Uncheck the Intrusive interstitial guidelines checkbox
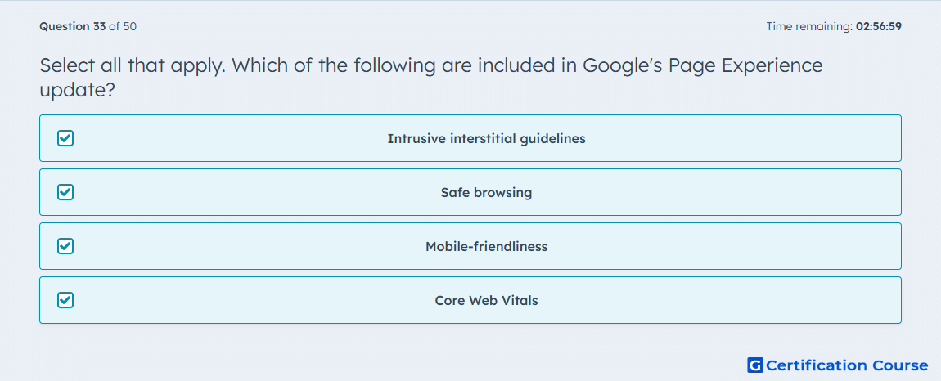This screenshot has width=941, height=381. tap(65, 139)
